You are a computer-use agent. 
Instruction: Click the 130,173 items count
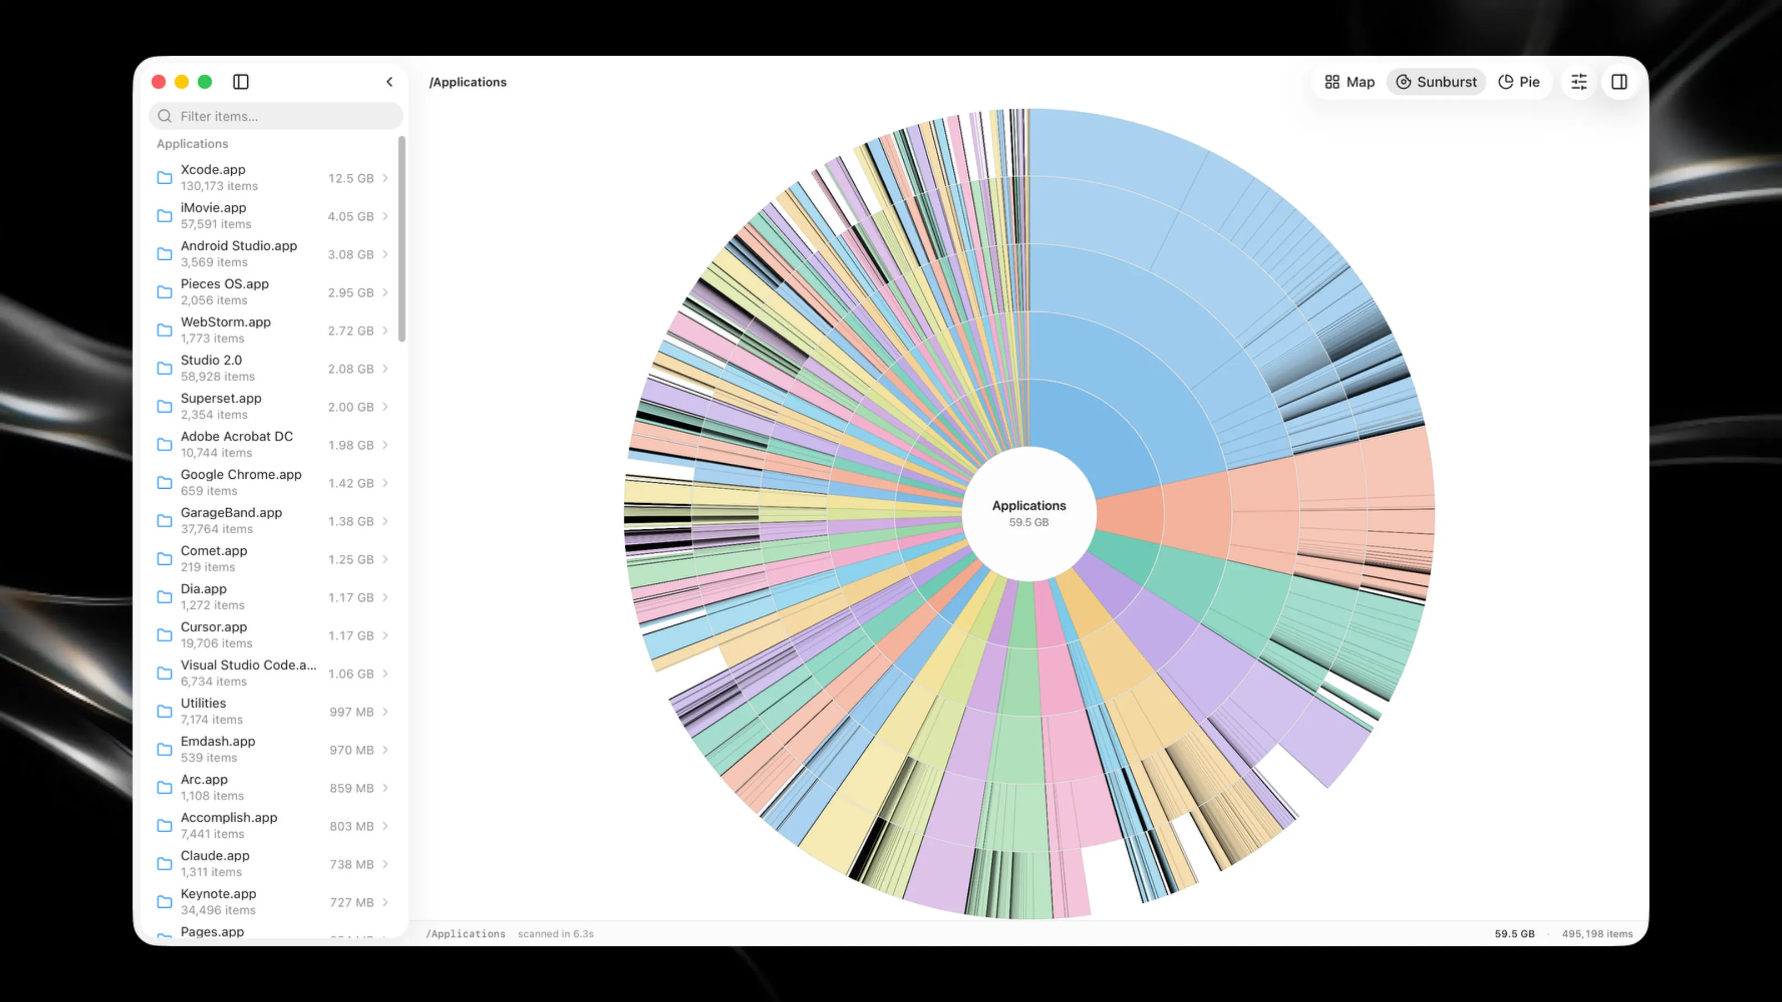(219, 186)
